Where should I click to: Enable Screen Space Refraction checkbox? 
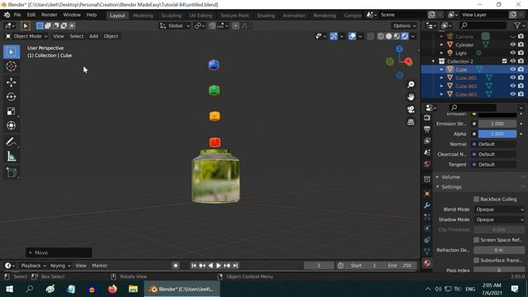[476, 240]
